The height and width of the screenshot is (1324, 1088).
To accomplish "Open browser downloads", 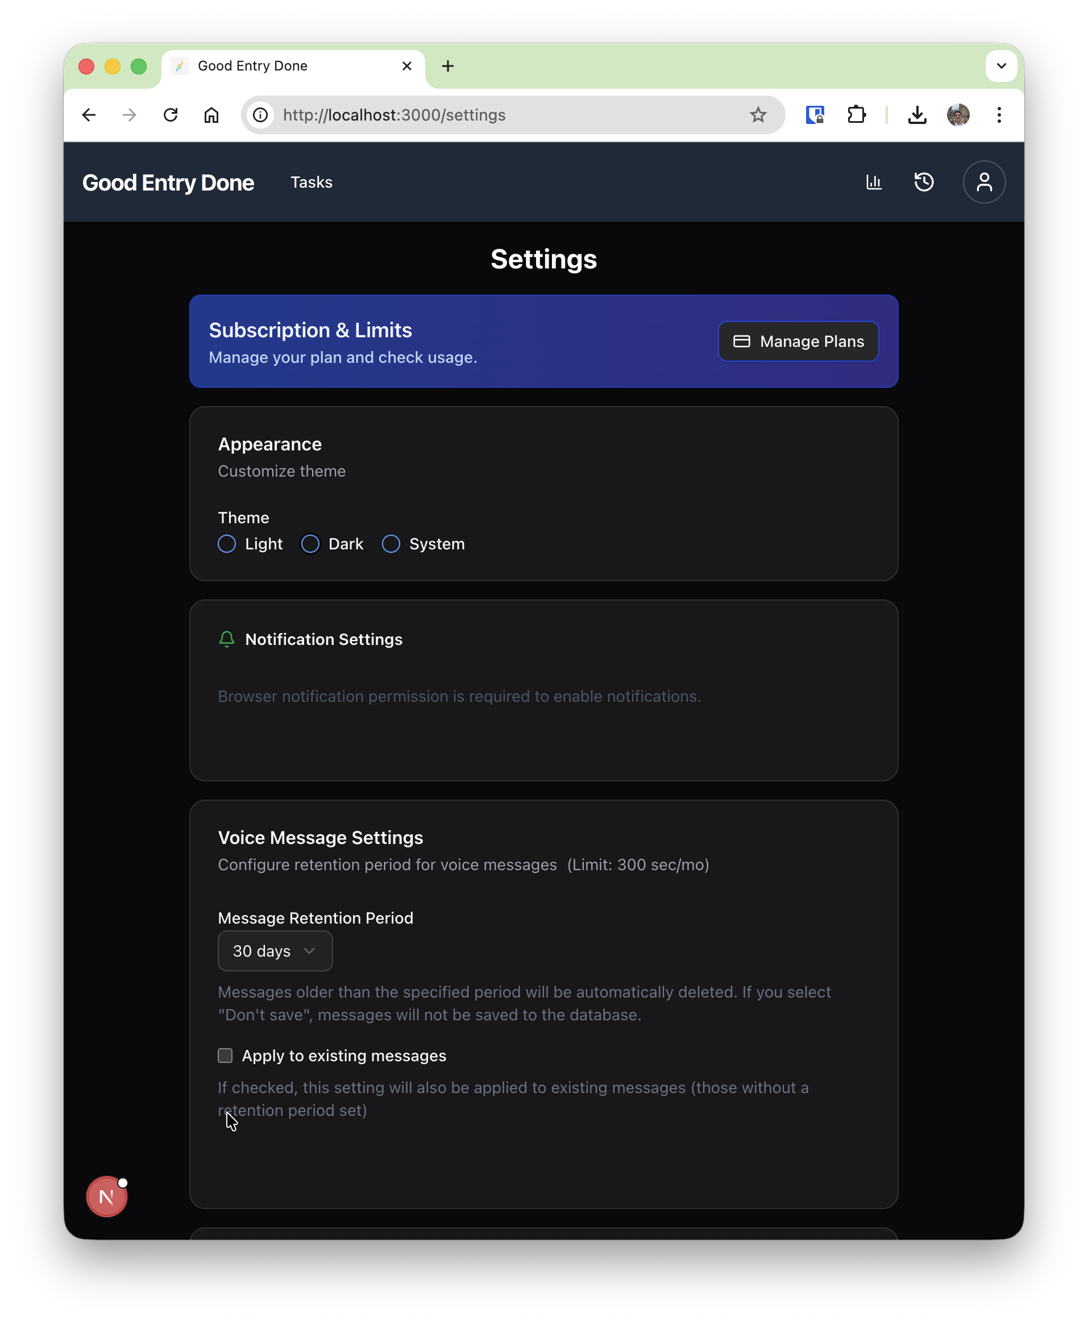I will coord(917,115).
